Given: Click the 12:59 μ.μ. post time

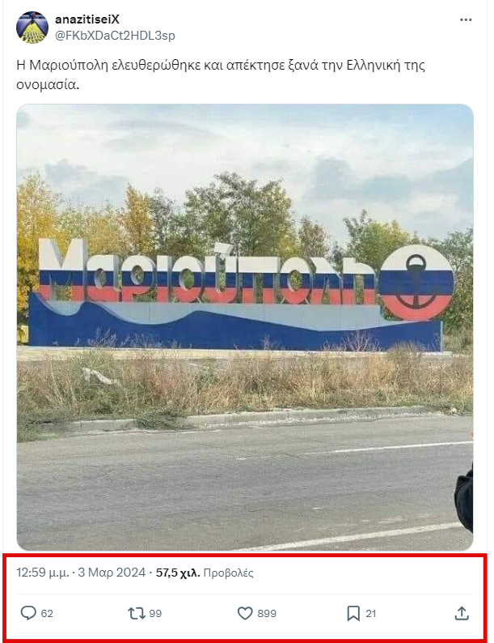Looking at the screenshot, I should pyautogui.click(x=43, y=573).
